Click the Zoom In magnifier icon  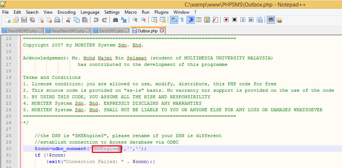click(x=135, y=20)
